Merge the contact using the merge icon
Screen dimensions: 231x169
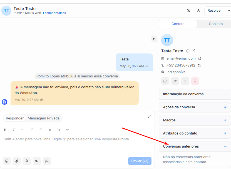[x=185, y=81]
